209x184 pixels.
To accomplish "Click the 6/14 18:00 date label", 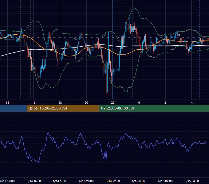I will [x=60, y=181].
